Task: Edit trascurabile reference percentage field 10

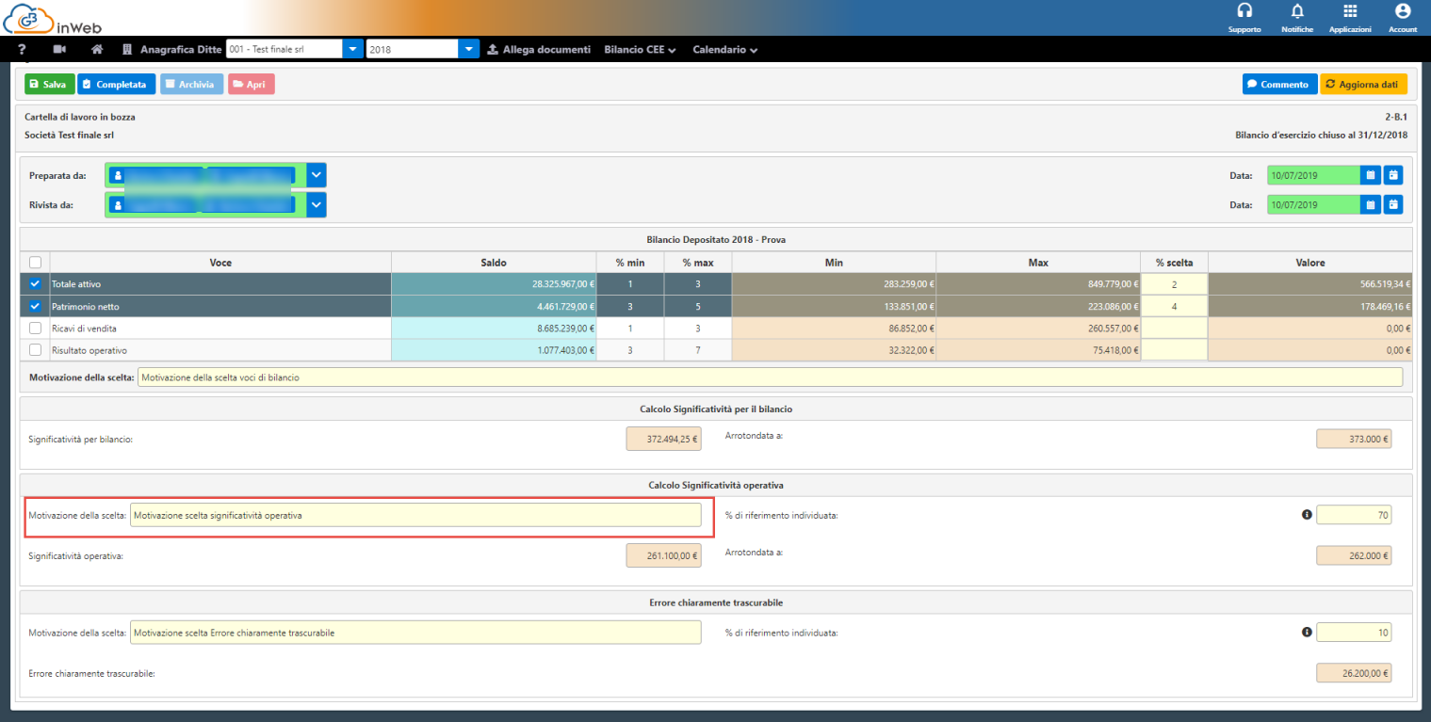Action: (1354, 633)
